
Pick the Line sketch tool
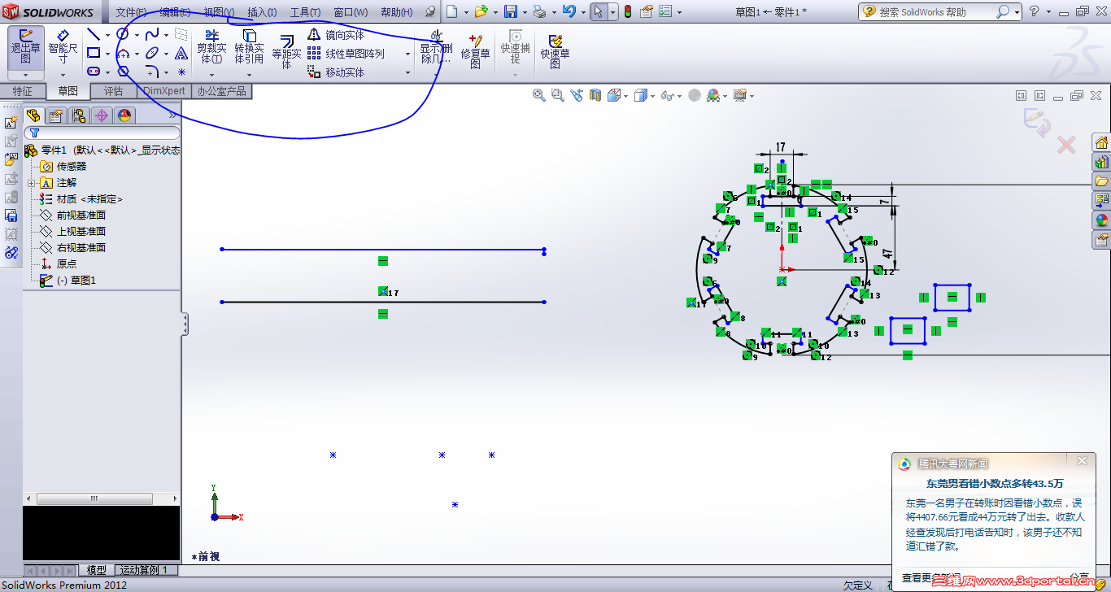pos(94,34)
